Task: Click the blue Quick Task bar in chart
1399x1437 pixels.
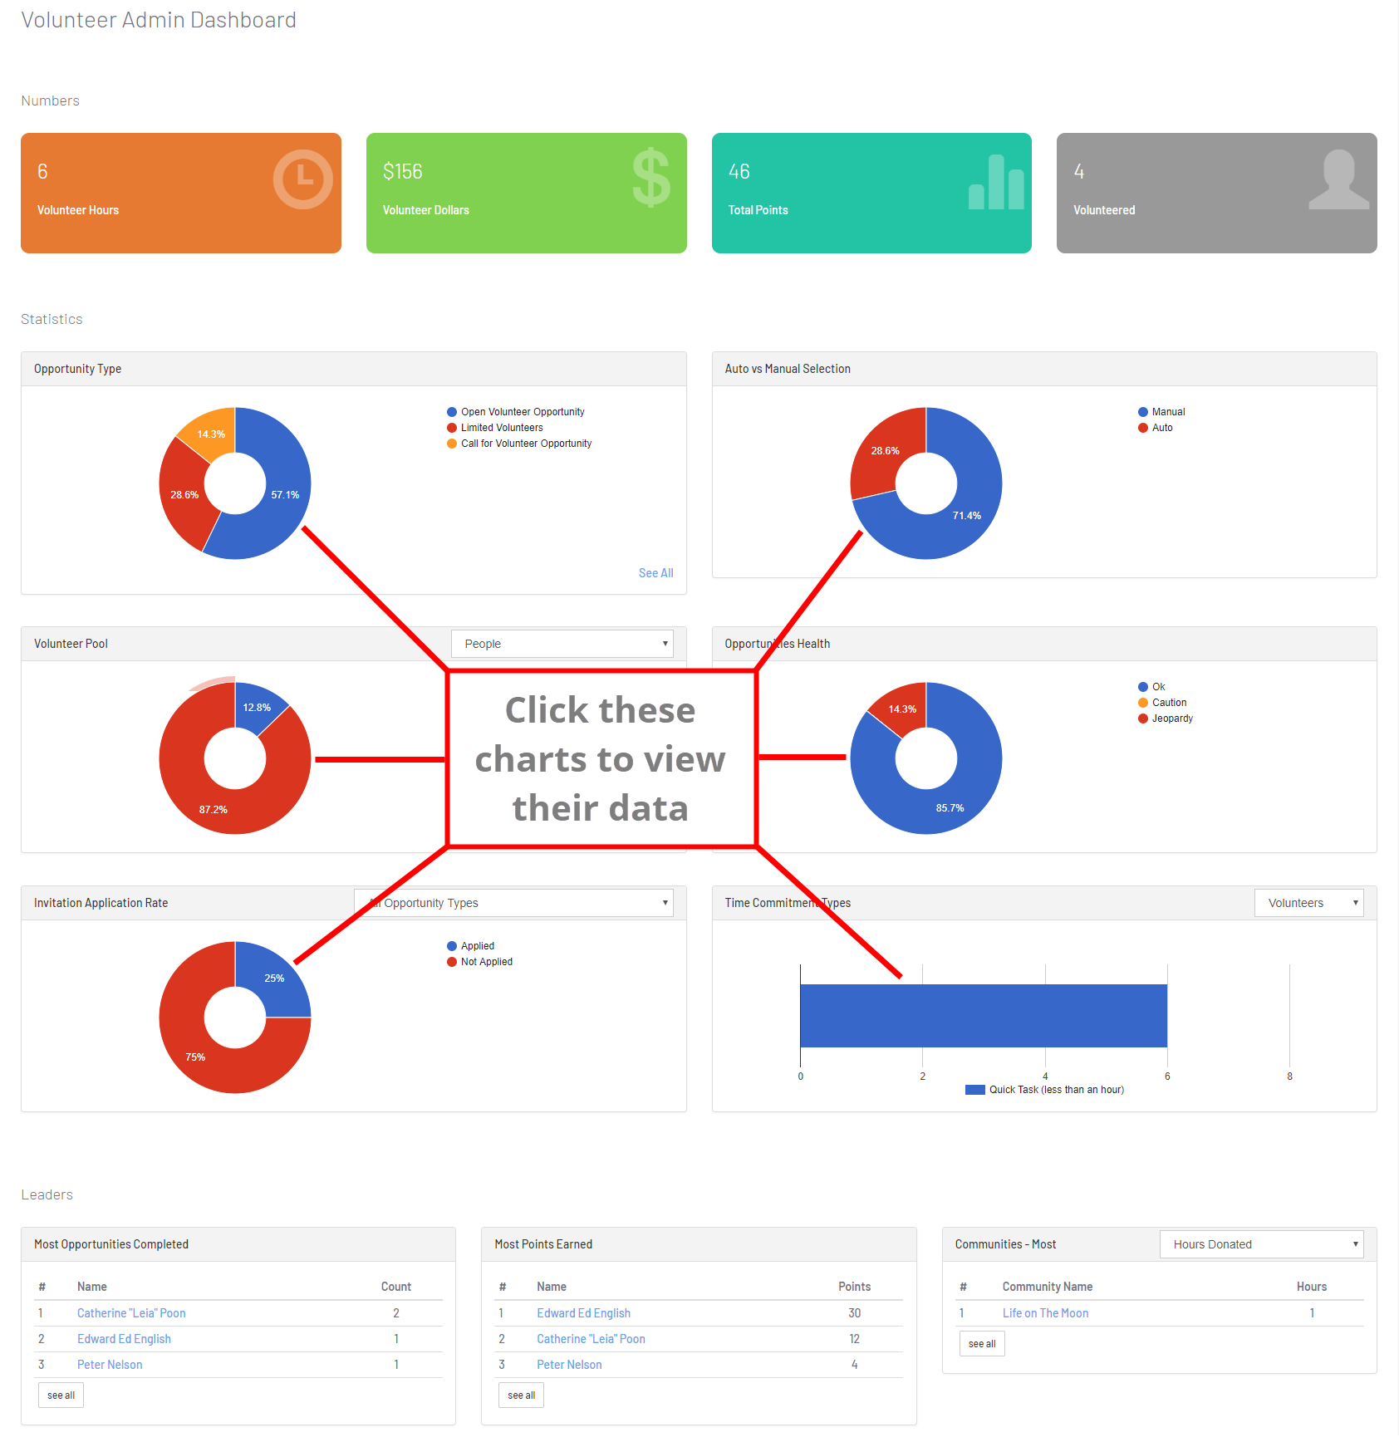Action: [983, 1016]
